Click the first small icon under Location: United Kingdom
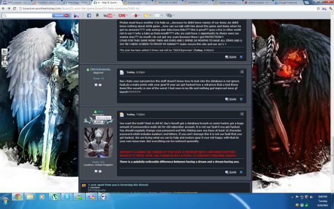 coord(96,171)
